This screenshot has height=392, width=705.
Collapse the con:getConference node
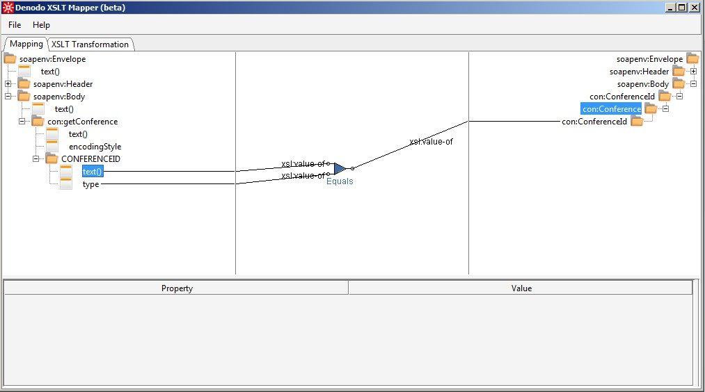click(x=22, y=122)
